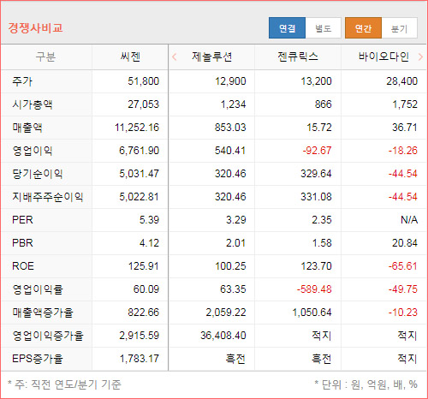Select 분기 quarterly period
This screenshot has height=399, width=428.
pyautogui.click(x=400, y=28)
